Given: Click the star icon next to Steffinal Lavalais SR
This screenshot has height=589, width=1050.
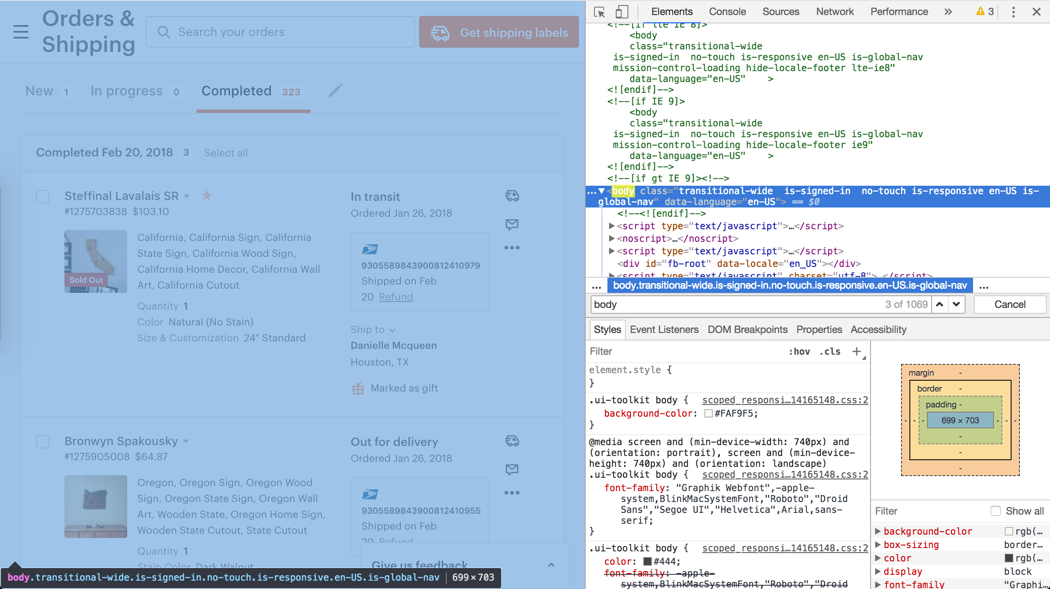Looking at the screenshot, I should [207, 195].
